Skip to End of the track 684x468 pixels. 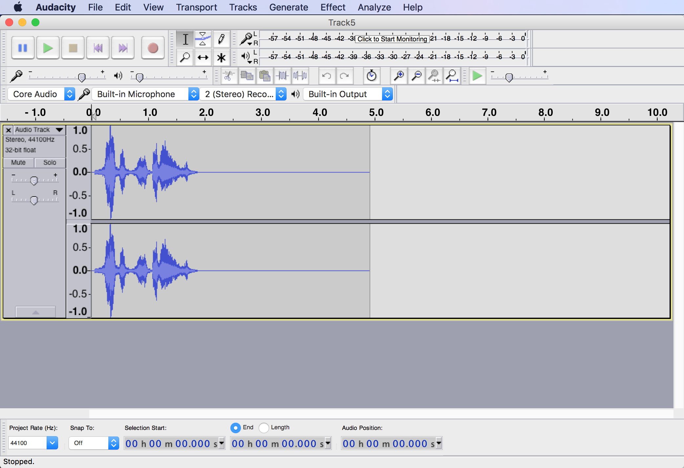pyautogui.click(x=123, y=48)
